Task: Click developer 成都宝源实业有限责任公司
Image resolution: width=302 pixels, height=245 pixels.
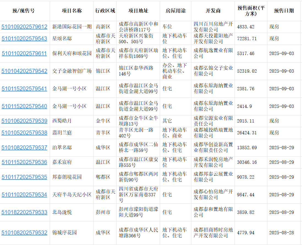Action: [213, 121]
